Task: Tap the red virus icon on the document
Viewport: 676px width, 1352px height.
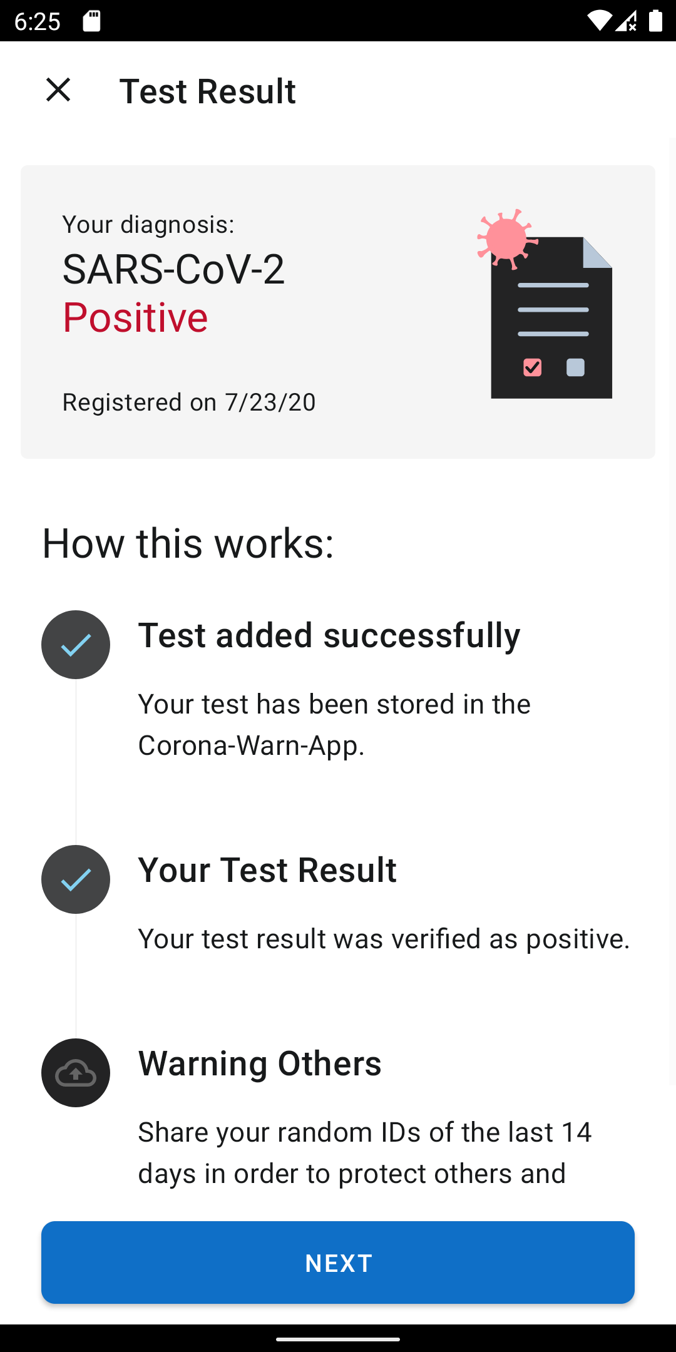Action: pyautogui.click(x=506, y=238)
